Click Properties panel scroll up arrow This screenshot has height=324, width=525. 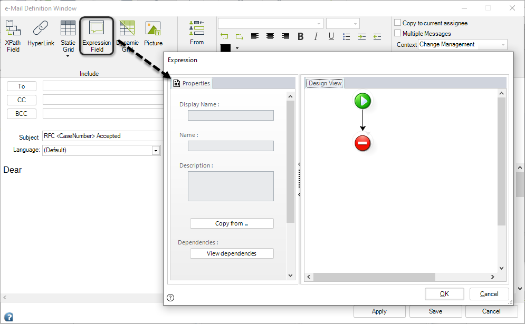click(x=290, y=96)
